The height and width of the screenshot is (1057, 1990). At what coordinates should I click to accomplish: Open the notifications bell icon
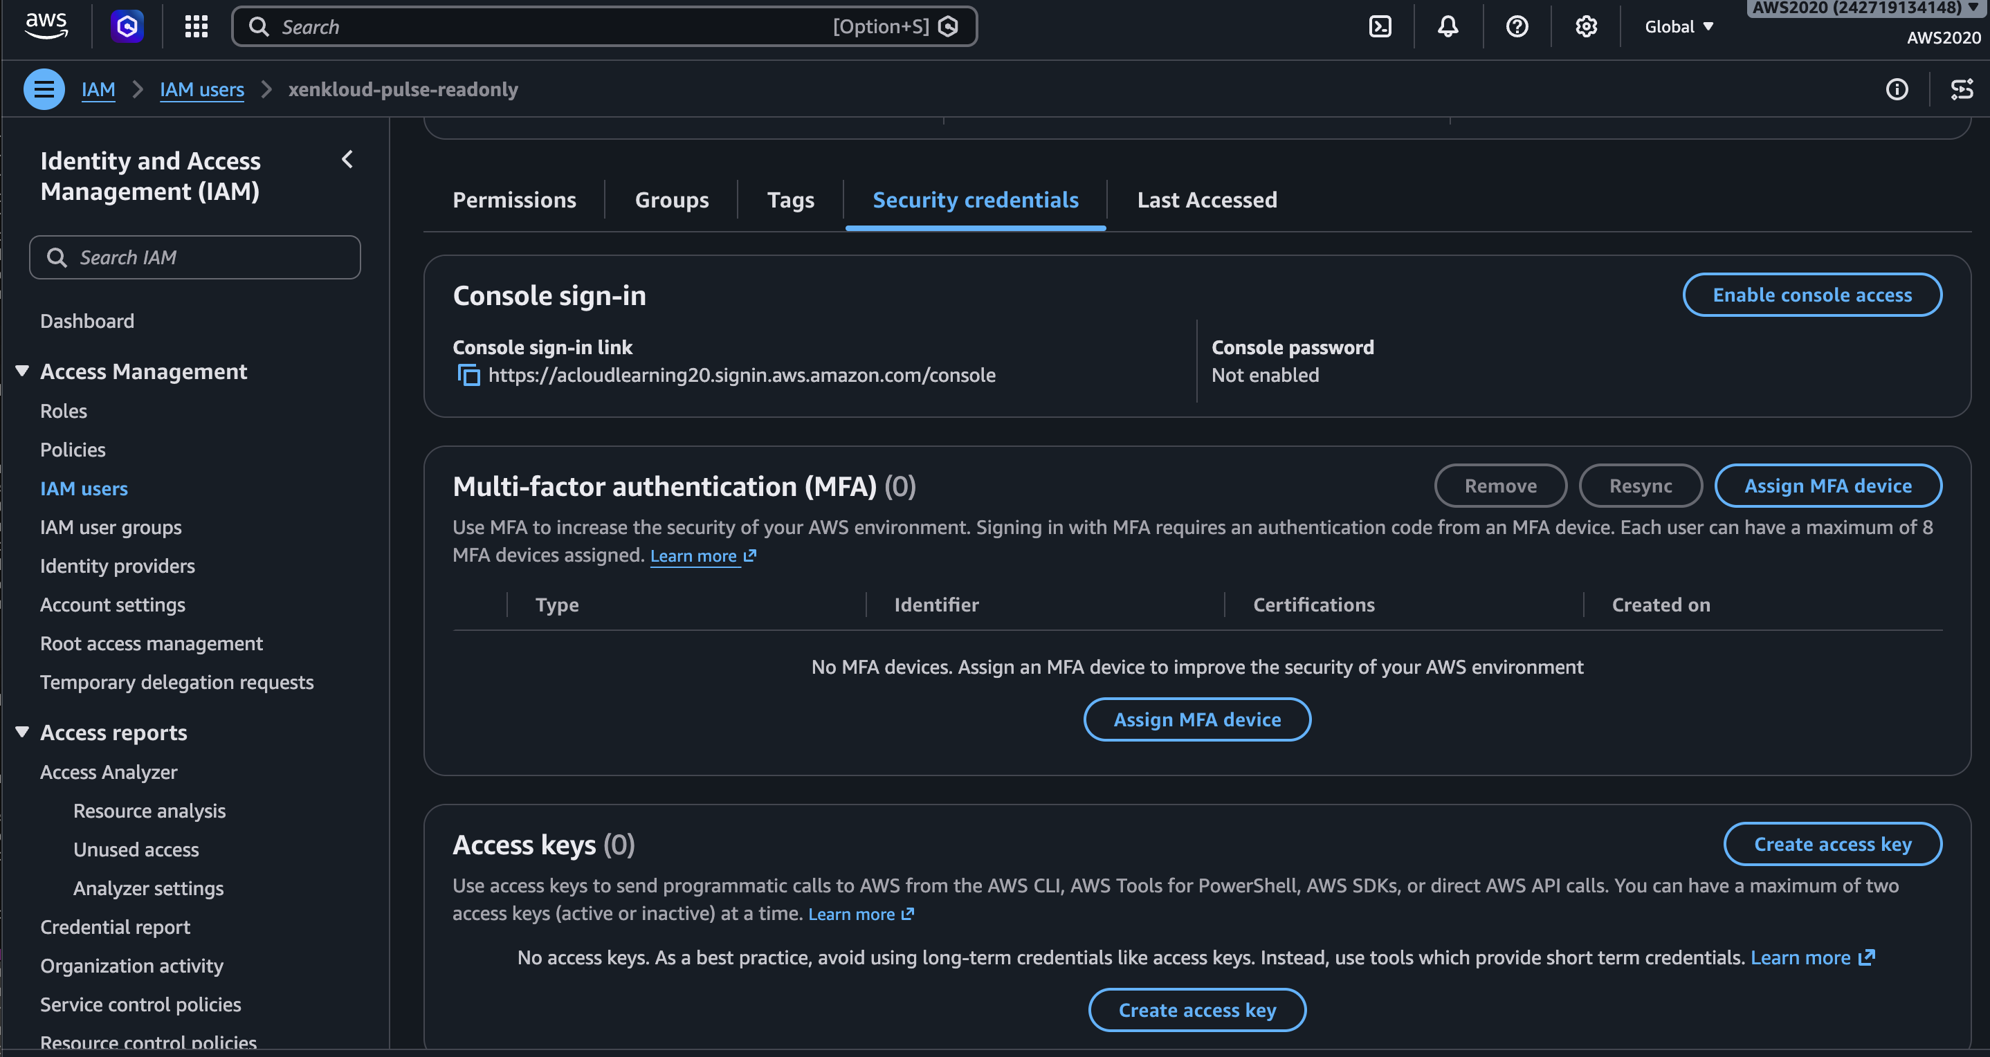[1448, 26]
